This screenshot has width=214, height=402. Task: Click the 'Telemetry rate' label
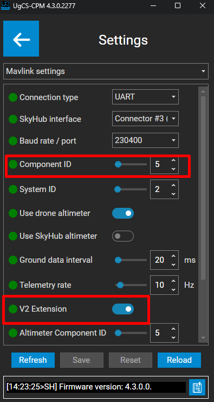[x=46, y=285]
